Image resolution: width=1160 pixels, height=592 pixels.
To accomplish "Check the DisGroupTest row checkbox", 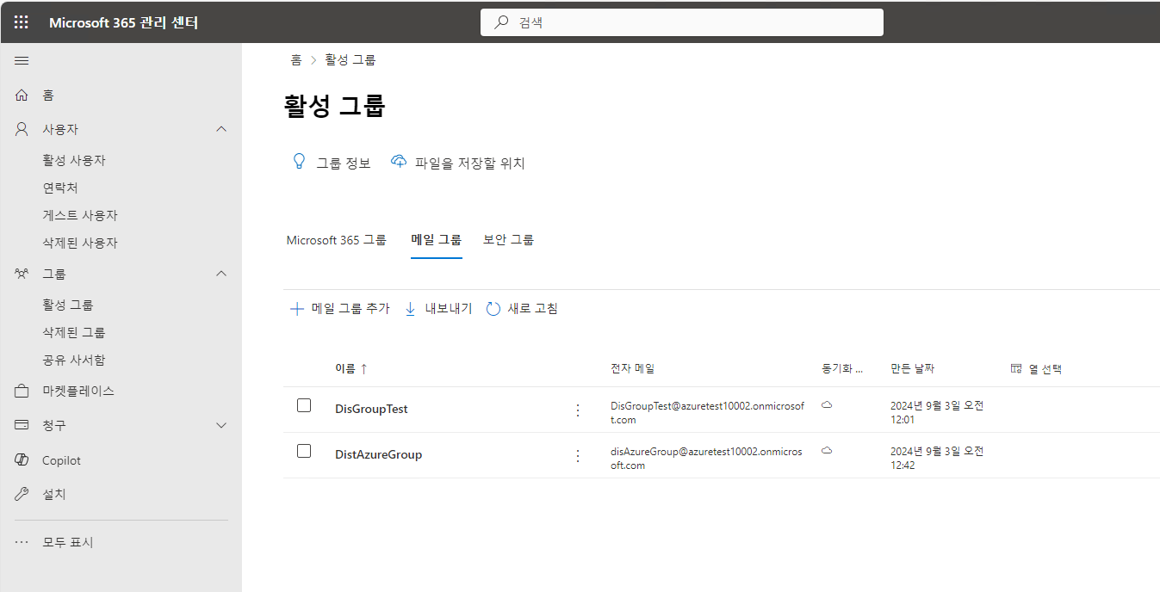I will [304, 405].
